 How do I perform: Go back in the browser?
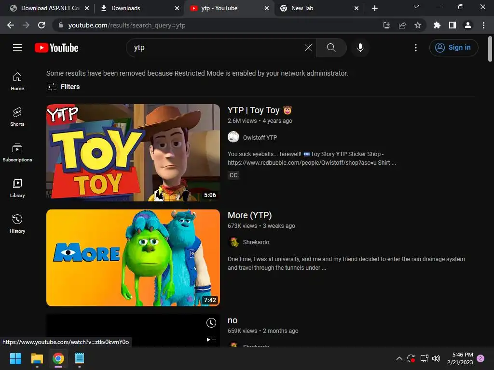pyautogui.click(x=11, y=25)
